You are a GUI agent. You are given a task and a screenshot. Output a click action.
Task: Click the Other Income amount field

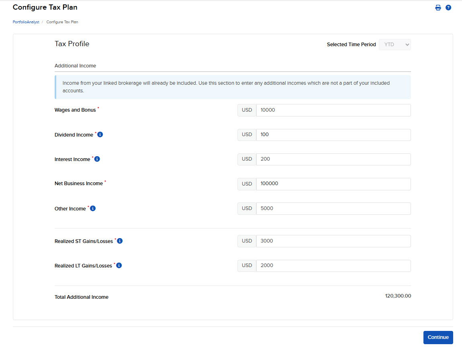click(333, 208)
